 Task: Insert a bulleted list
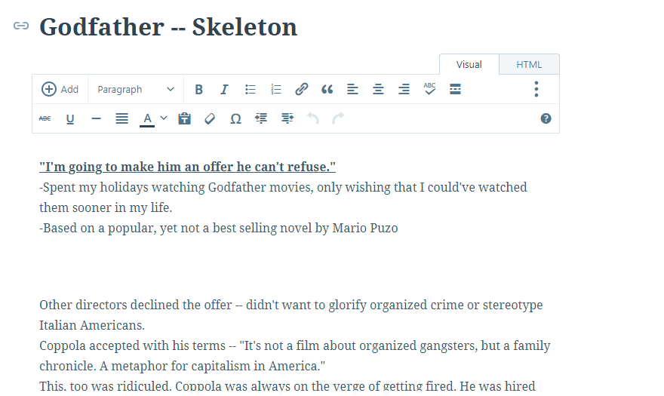(x=251, y=90)
